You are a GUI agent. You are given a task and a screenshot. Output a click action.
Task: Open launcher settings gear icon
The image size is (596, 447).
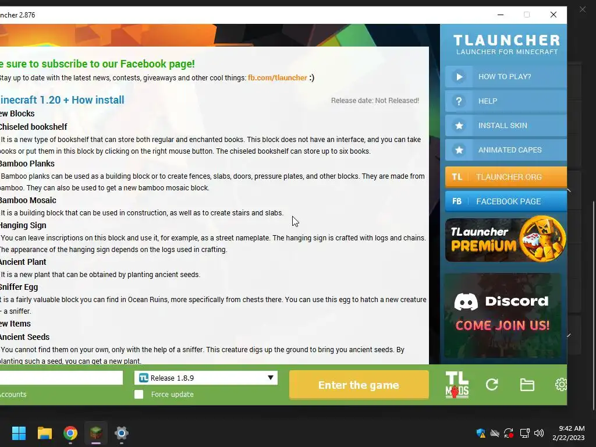tap(561, 385)
